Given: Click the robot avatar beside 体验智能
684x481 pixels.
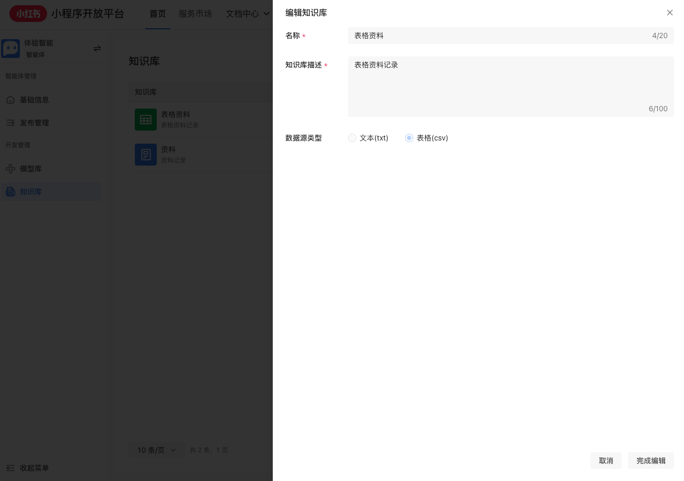Looking at the screenshot, I should click(11, 48).
